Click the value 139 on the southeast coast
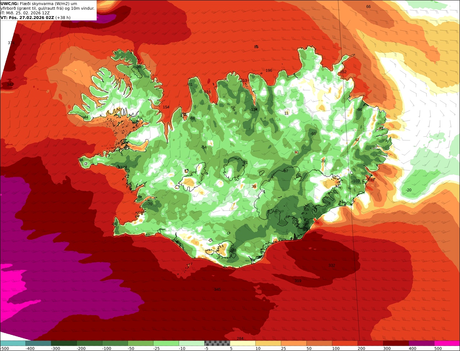460x351 pixels. [371, 180]
